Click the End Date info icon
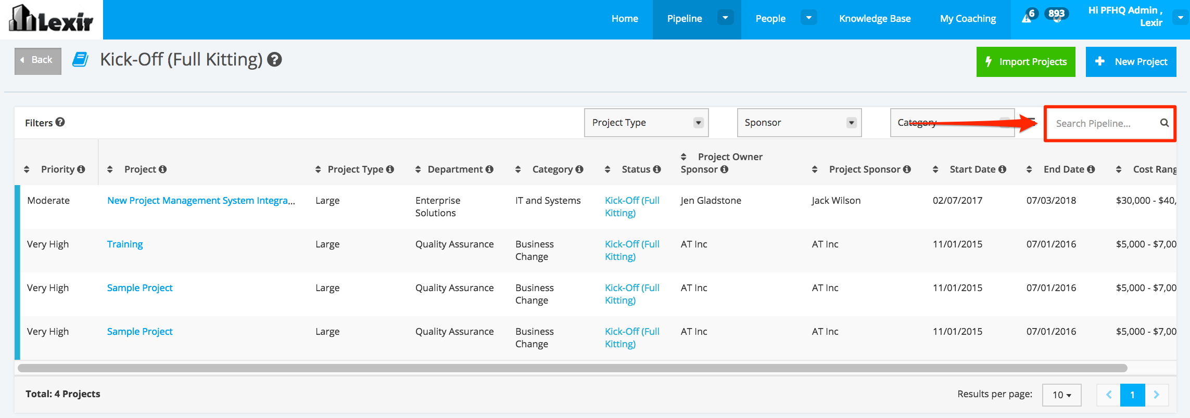 pos(1091,169)
